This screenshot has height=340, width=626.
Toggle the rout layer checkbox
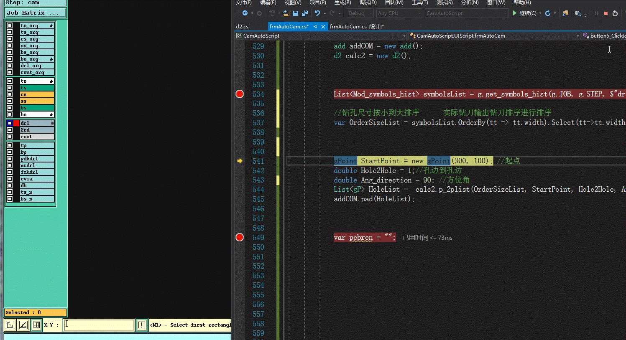pos(10,137)
